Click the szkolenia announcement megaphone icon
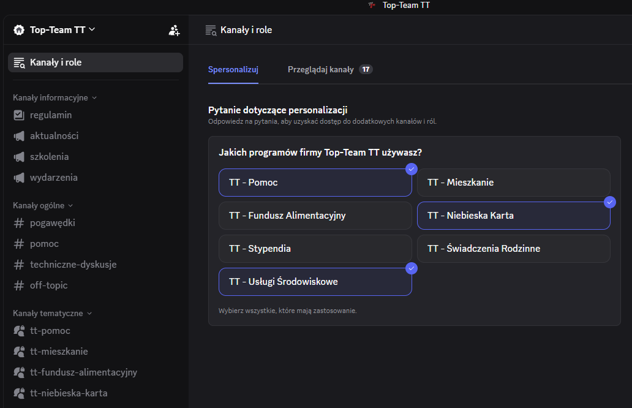This screenshot has height=408, width=632. tap(19, 157)
